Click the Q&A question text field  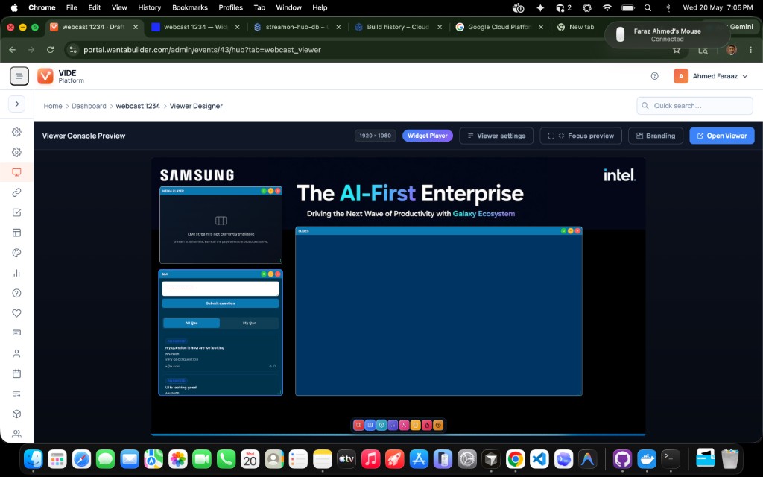click(x=221, y=288)
